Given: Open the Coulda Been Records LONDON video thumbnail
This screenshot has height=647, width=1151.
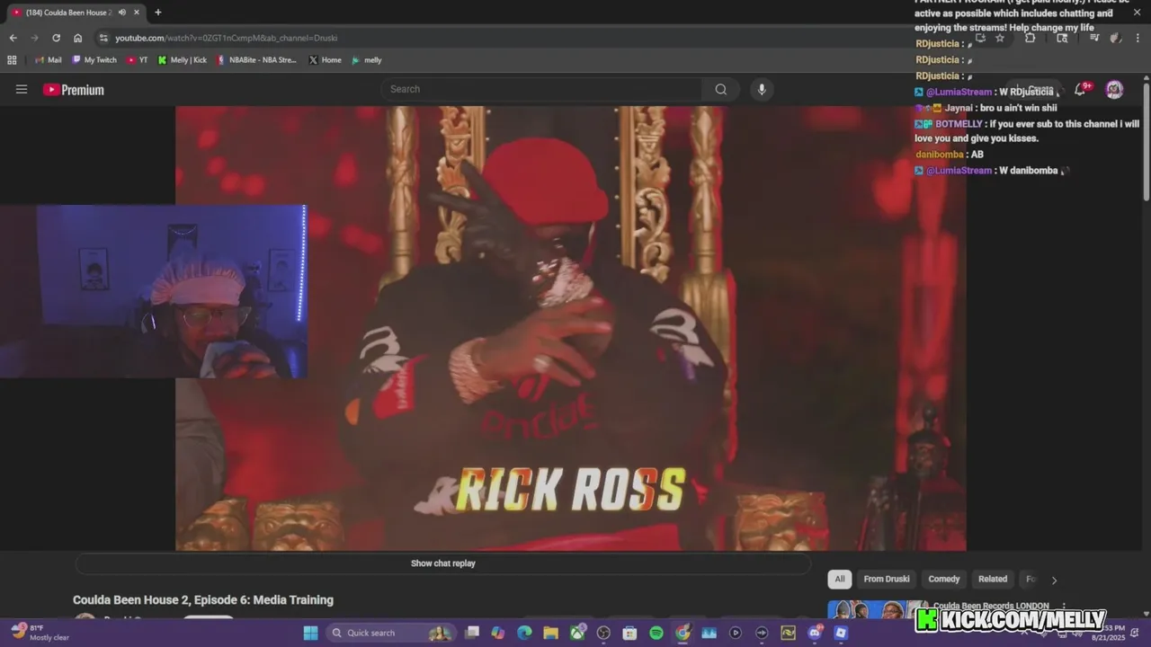Looking at the screenshot, I should 878,611.
